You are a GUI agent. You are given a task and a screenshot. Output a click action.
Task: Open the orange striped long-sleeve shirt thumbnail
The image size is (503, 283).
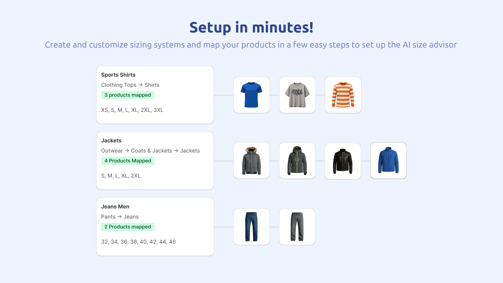(x=343, y=95)
